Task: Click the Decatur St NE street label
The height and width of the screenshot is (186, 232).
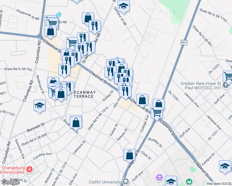Action: click(x=120, y=16)
